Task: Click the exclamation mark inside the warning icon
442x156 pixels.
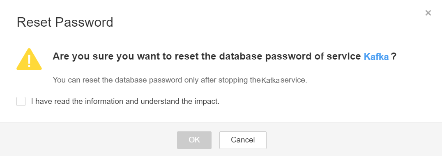Action: coord(29,61)
